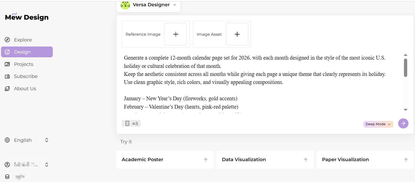The height and width of the screenshot is (182, 415).
Task: Expand the user account menu
Action: click(46, 165)
